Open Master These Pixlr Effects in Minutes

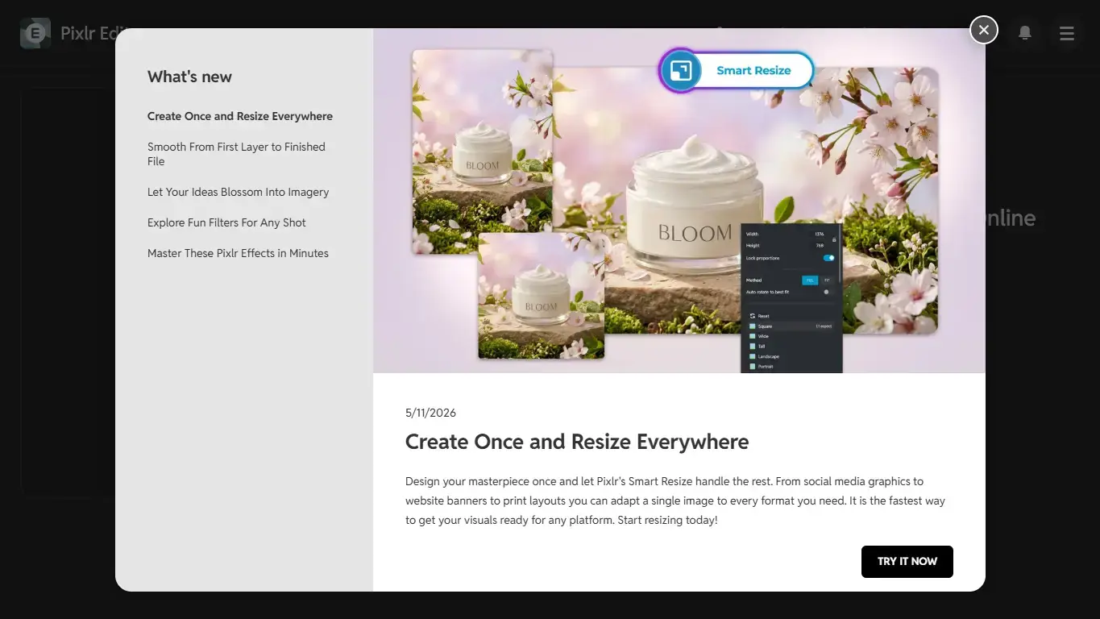[x=238, y=253]
